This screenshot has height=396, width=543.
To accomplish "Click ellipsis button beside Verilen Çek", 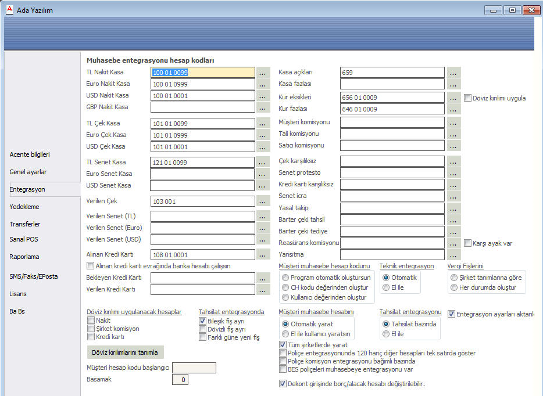I will coord(263,201).
